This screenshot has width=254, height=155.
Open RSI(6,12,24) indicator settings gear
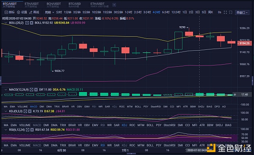[28, 130]
